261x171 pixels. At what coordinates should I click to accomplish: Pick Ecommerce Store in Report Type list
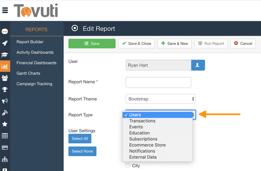click(147, 145)
